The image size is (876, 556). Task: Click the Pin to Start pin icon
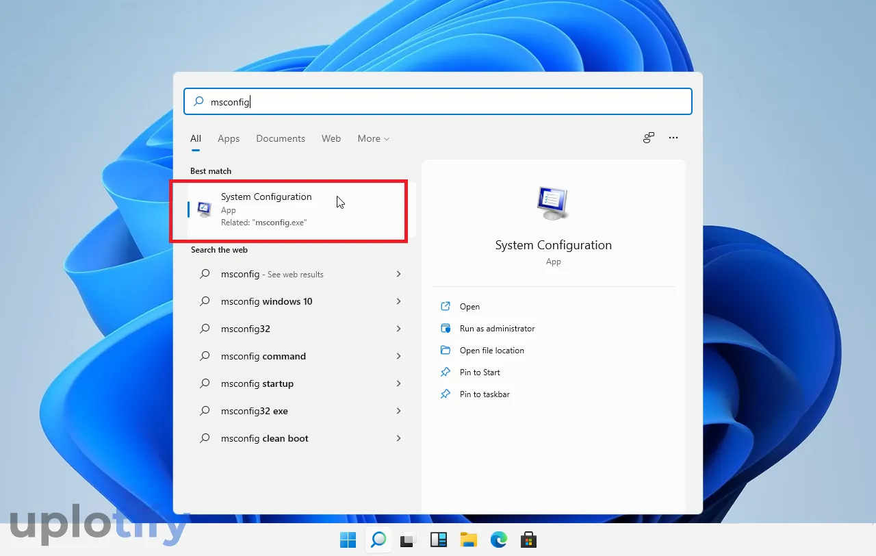tap(446, 372)
